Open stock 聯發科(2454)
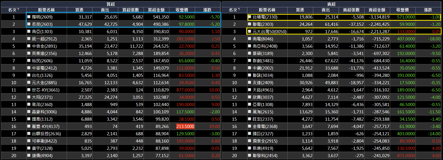This screenshot has height=160, width=443. (265, 156)
